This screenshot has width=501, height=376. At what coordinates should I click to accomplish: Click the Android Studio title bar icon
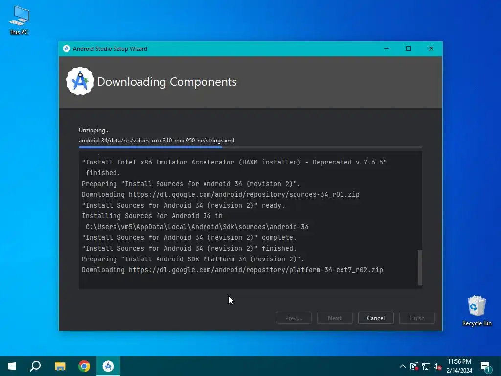click(67, 48)
